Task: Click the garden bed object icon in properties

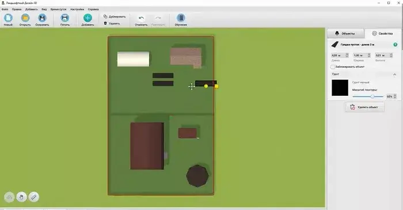Action: point(334,45)
